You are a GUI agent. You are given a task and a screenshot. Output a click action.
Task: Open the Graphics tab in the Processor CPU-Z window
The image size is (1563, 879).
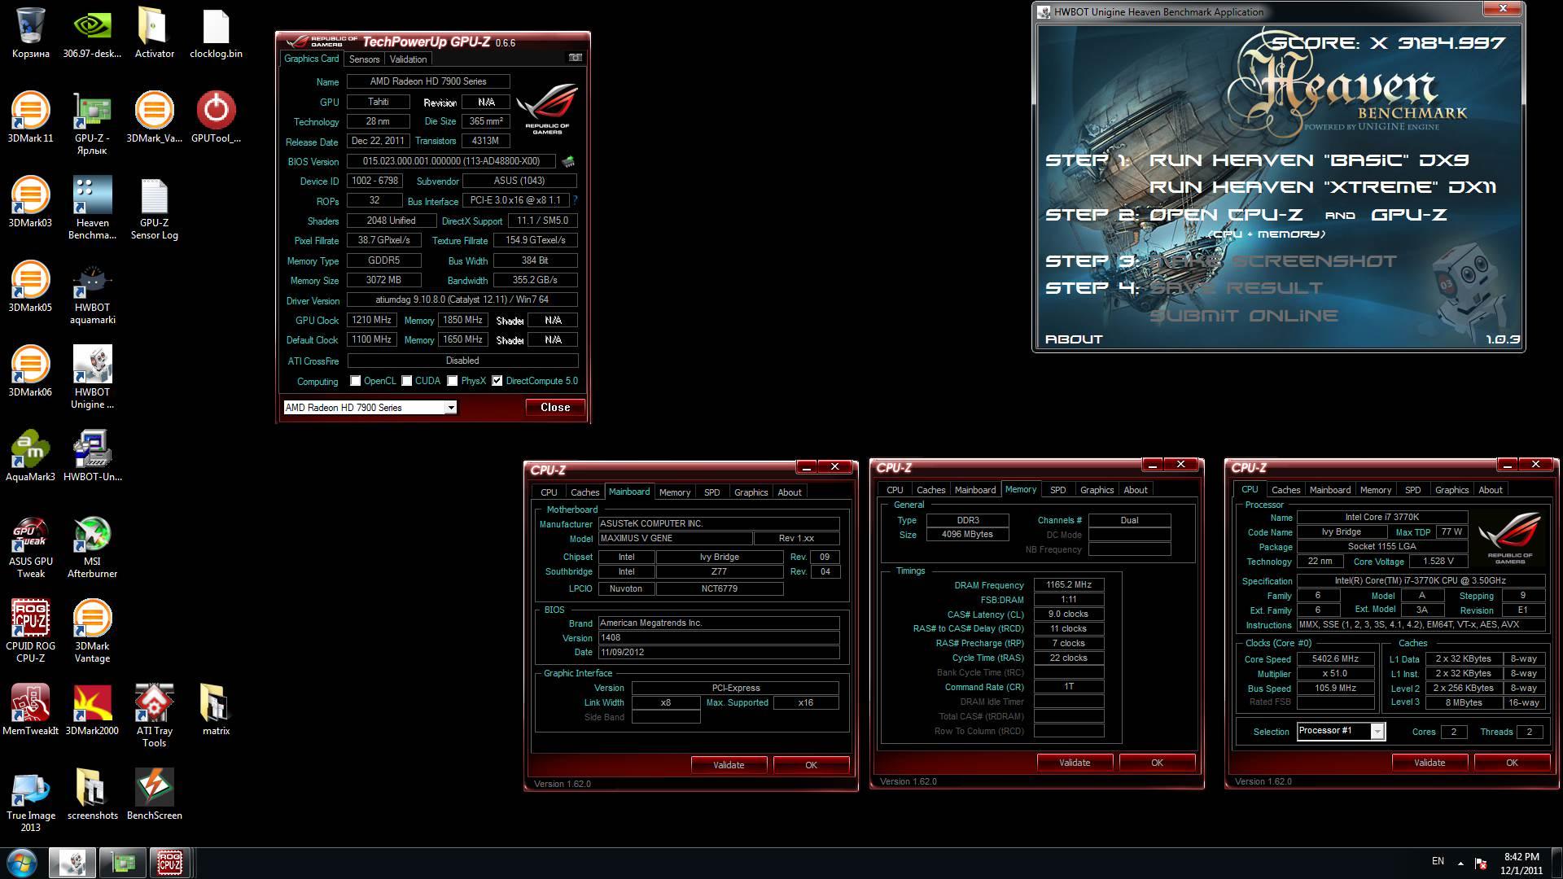[x=1451, y=490]
